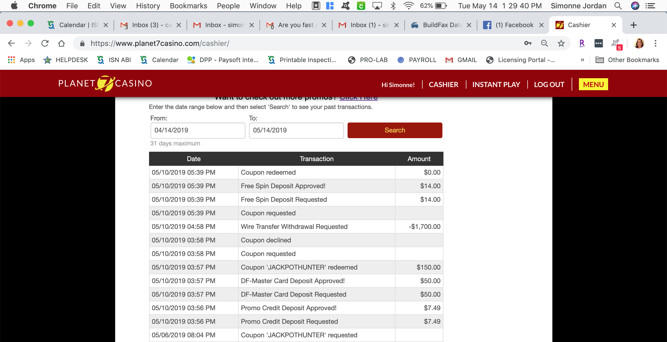
Task: Open the PRO-LAB bookmark
Action: point(368,60)
